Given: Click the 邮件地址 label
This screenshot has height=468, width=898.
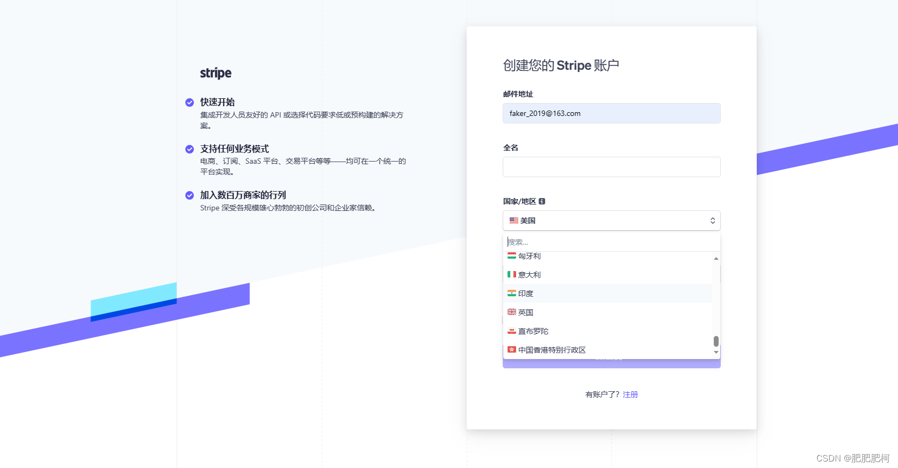Looking at the screenshot, I should [x=518, y=94].
